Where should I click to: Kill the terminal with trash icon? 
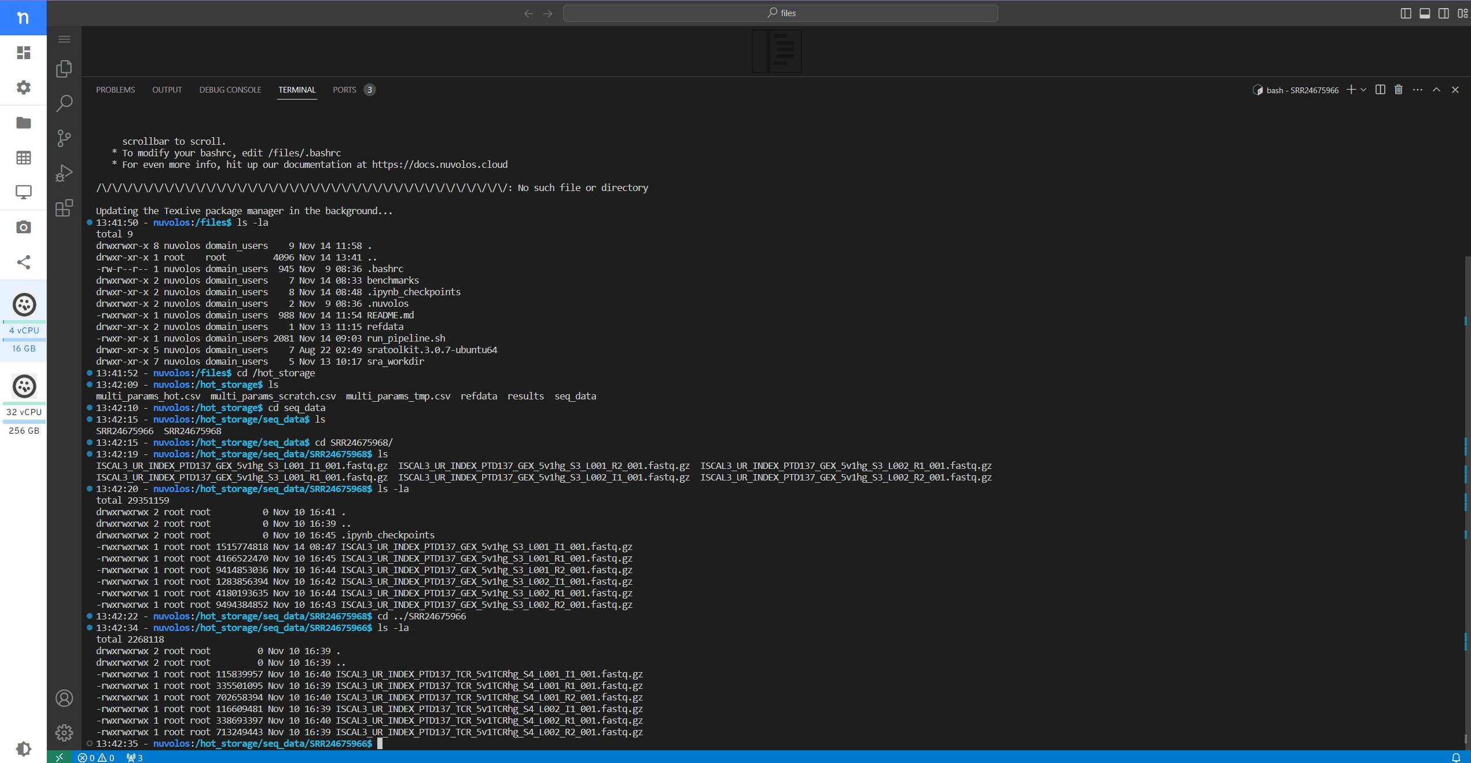coord(1399,90)
